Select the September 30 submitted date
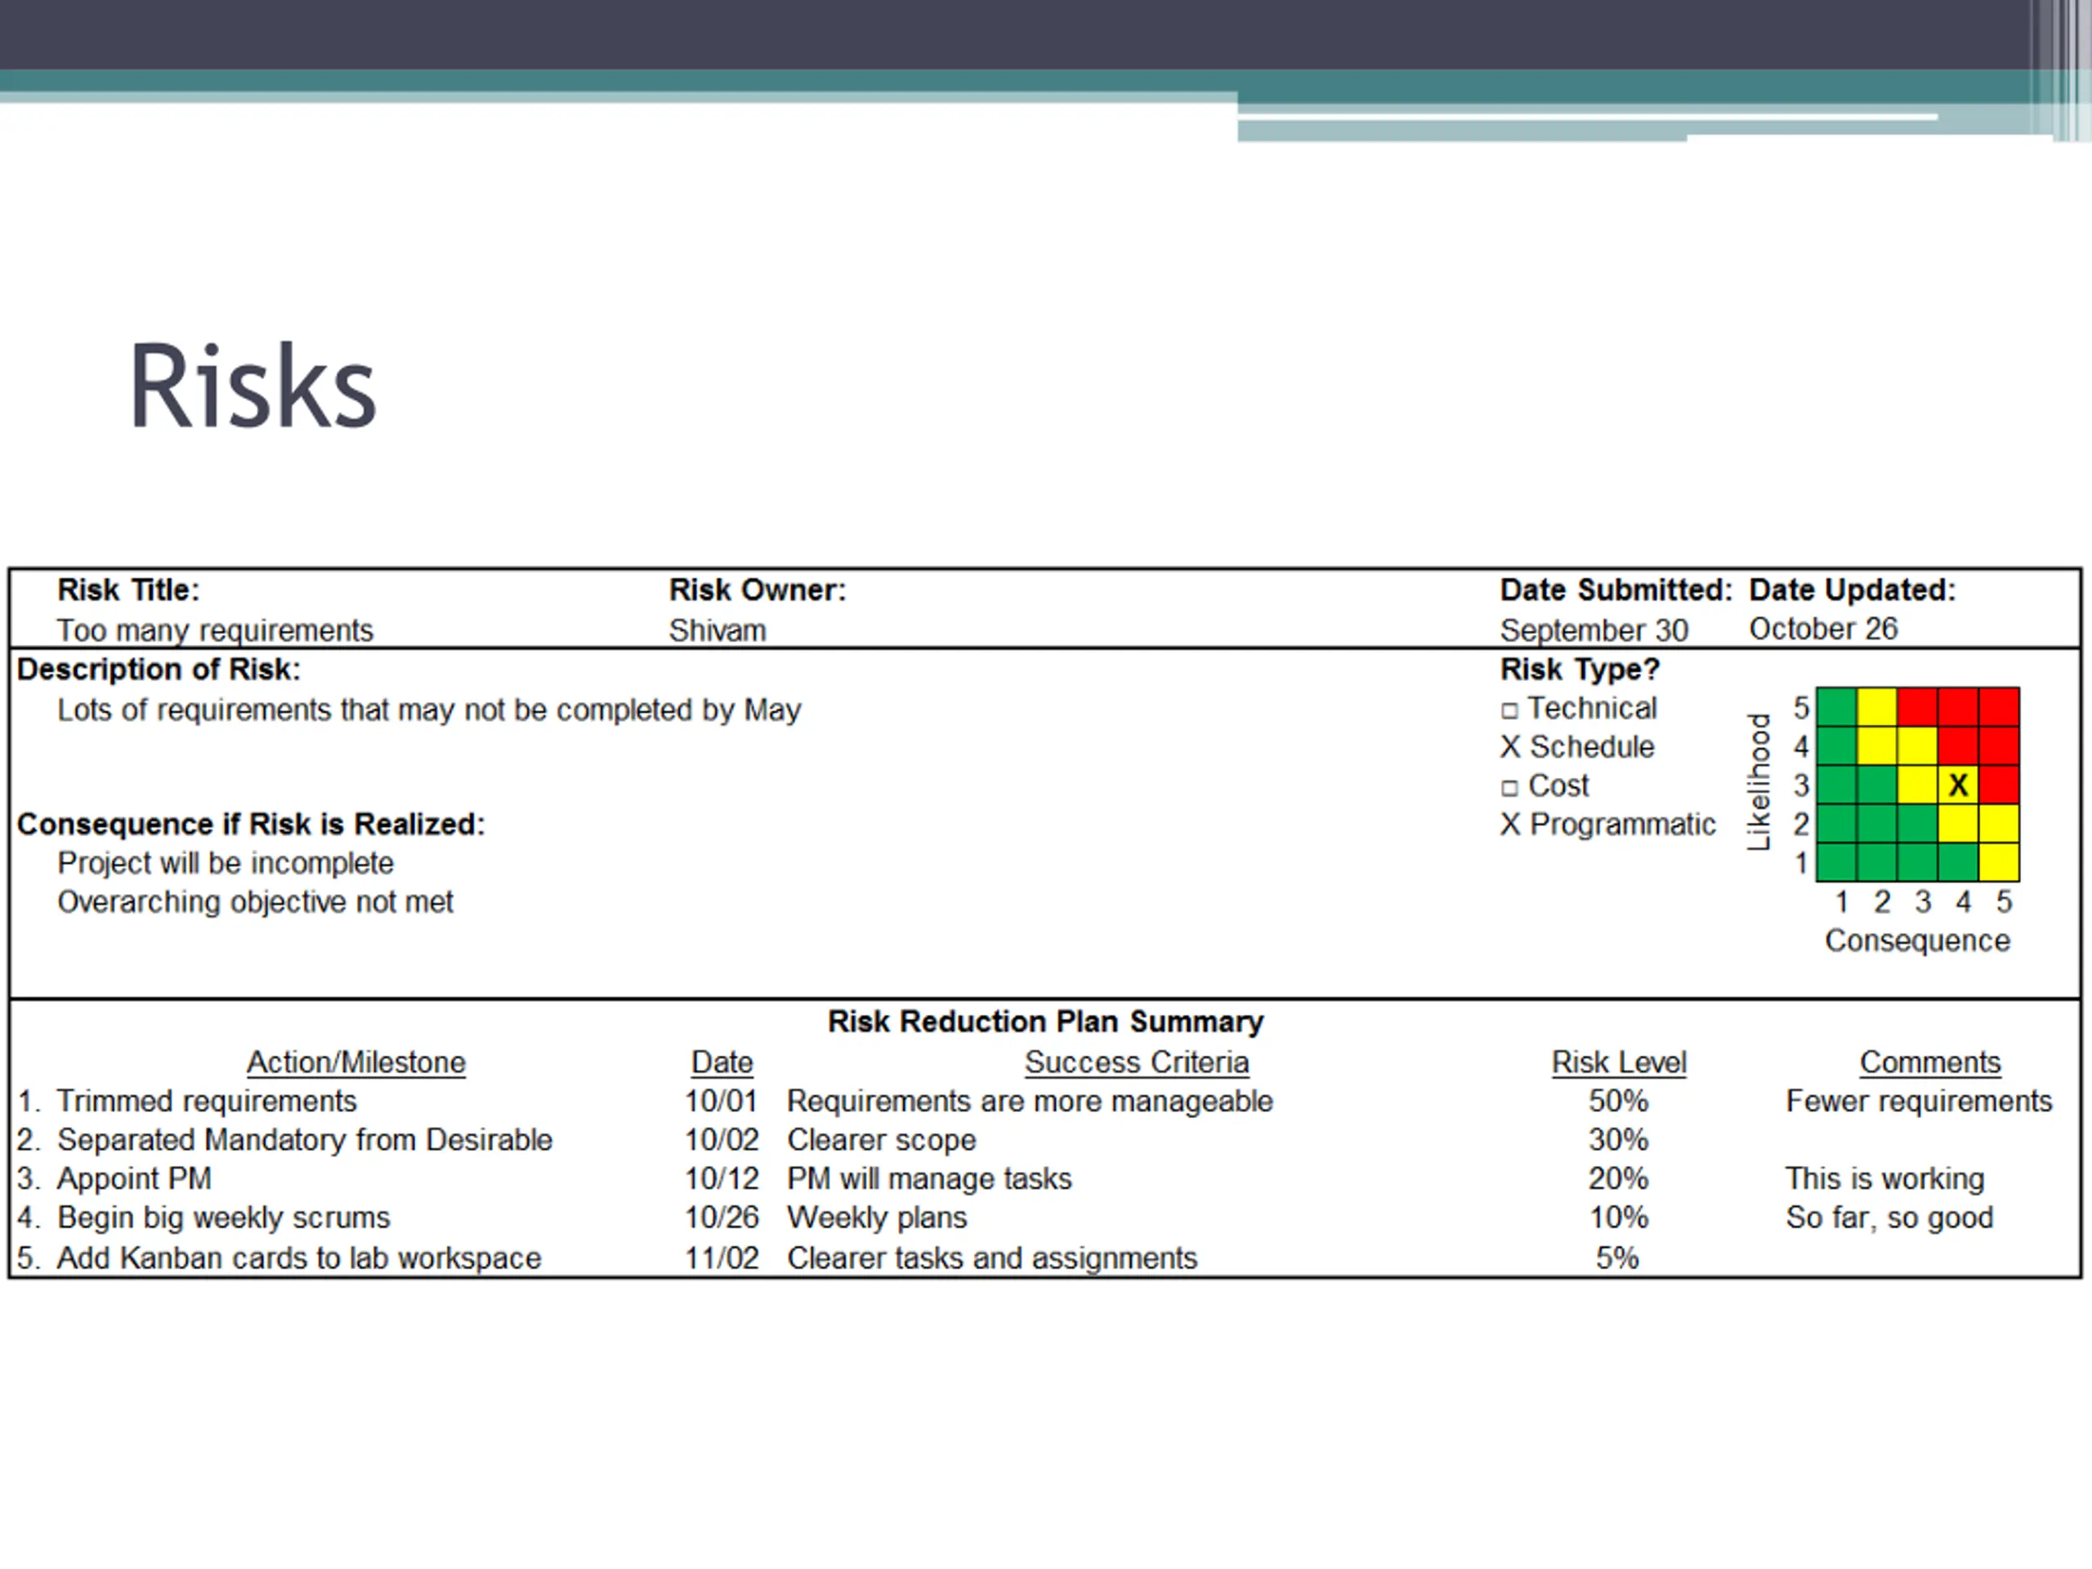 1594,630
